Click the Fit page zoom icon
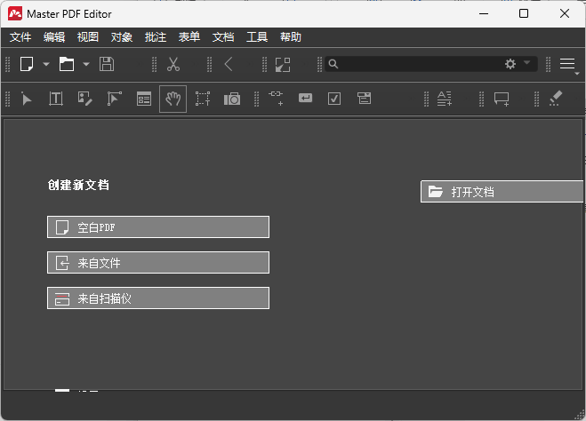Image resolution: width=586 pixels, height=421 pixels. (283, 65)
